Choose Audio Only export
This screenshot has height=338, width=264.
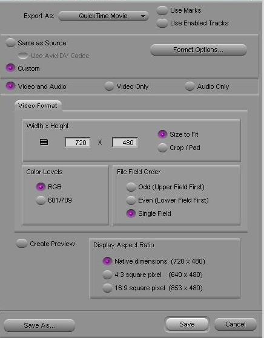(x=190, y=86)
